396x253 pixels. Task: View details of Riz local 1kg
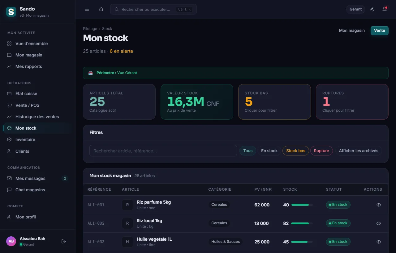coord(379,223)
